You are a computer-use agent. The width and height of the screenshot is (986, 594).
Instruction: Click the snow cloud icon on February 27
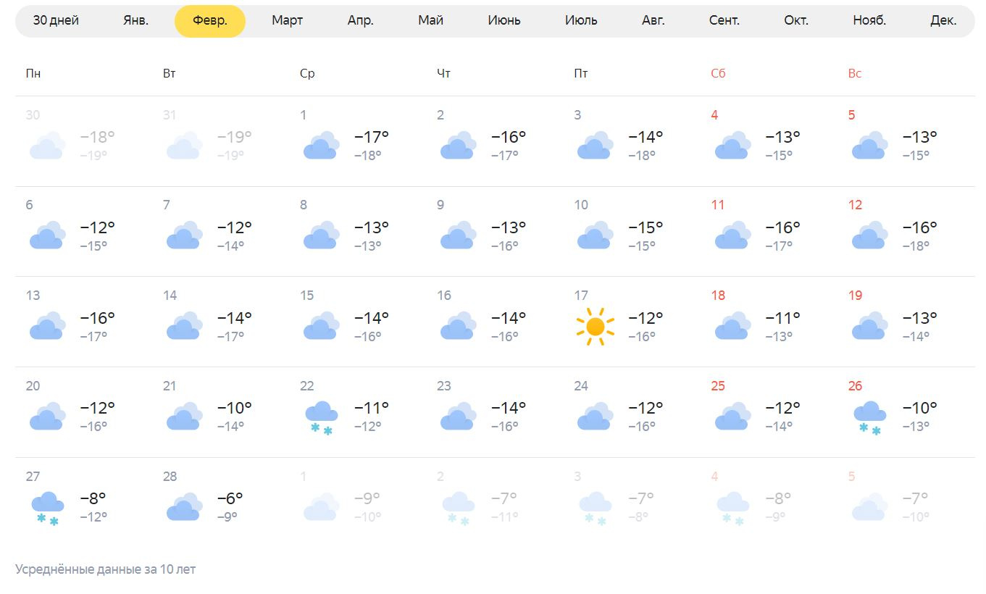click(x=47, y=509)
